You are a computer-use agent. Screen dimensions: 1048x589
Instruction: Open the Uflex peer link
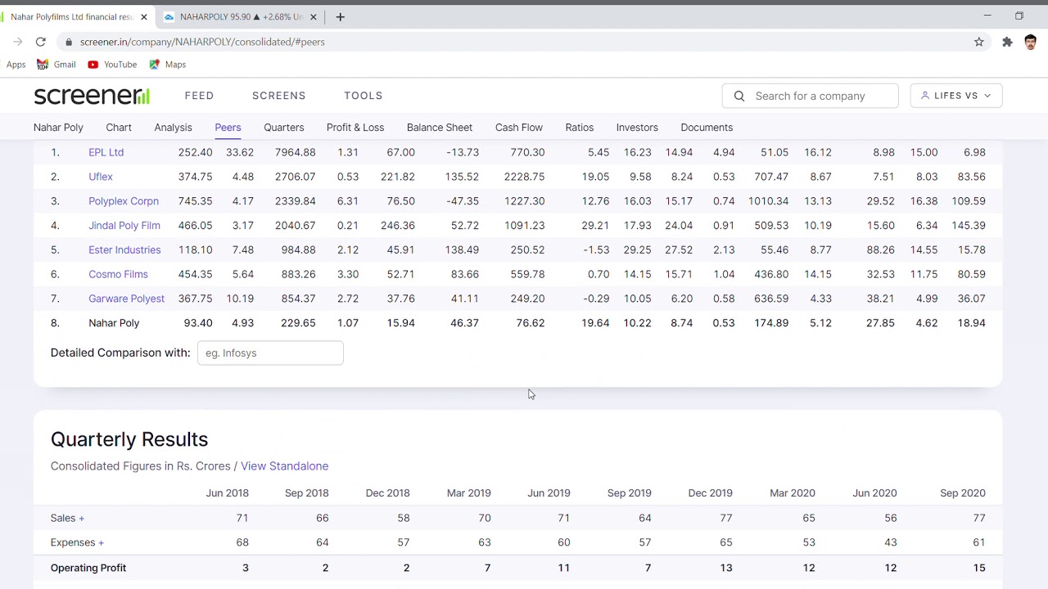[101, 177]
